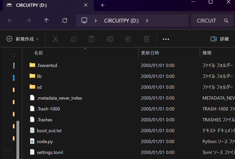
Task: Select the boot_out.txt file icon
Action: pos(32,130)
